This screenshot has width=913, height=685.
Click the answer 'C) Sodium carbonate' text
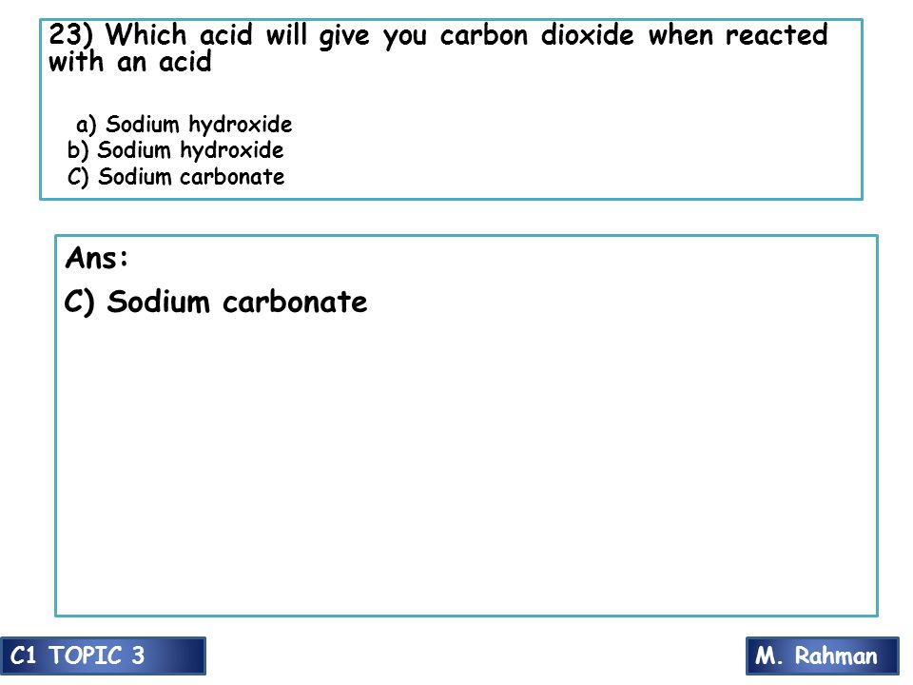click(x=216, y=303)
